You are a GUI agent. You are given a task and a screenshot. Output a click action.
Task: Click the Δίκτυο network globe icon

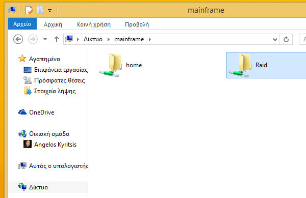pos(22,187)
